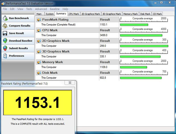Click the "COMPLETE result with ALL tests" message
This screenshot has width=176, height=134.
(x=38, y=124)
